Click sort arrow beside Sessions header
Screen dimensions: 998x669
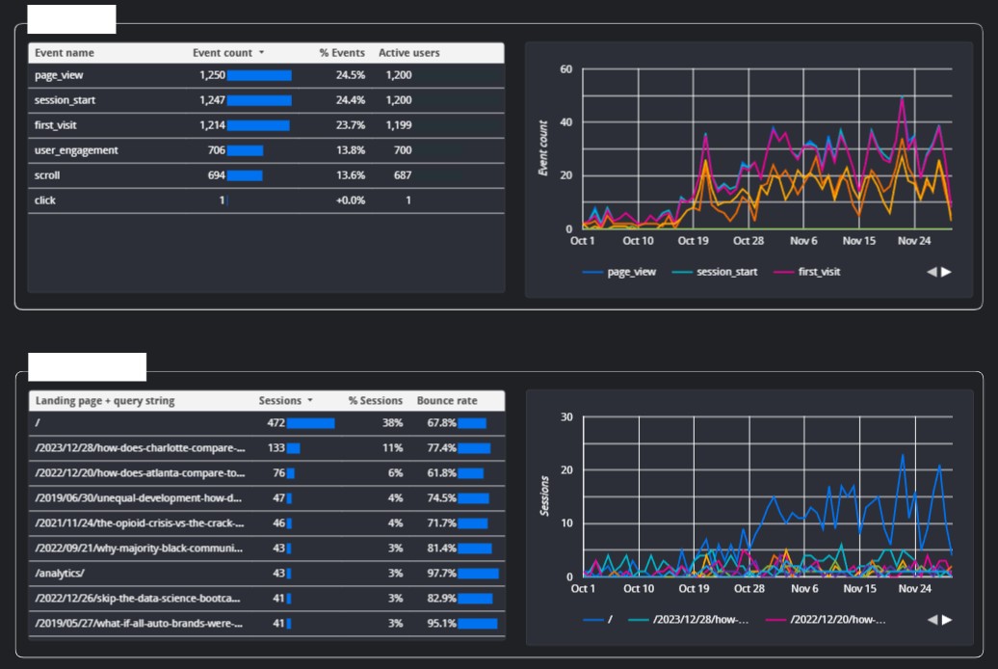pyautogui.click(x=310, y=401)
